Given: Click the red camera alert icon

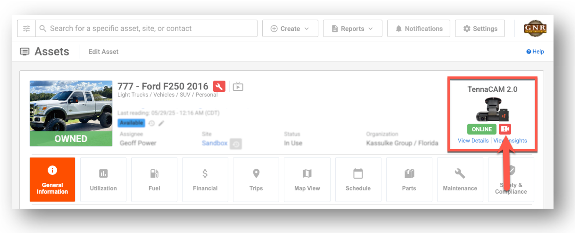Looking at the screenshot, I should pos(505,129).
